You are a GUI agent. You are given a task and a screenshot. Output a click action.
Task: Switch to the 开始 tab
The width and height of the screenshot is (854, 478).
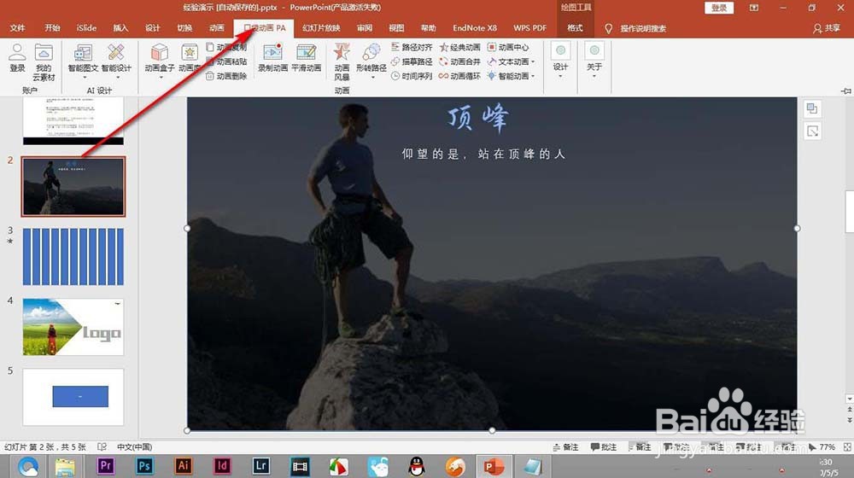(x=52, y=28)
